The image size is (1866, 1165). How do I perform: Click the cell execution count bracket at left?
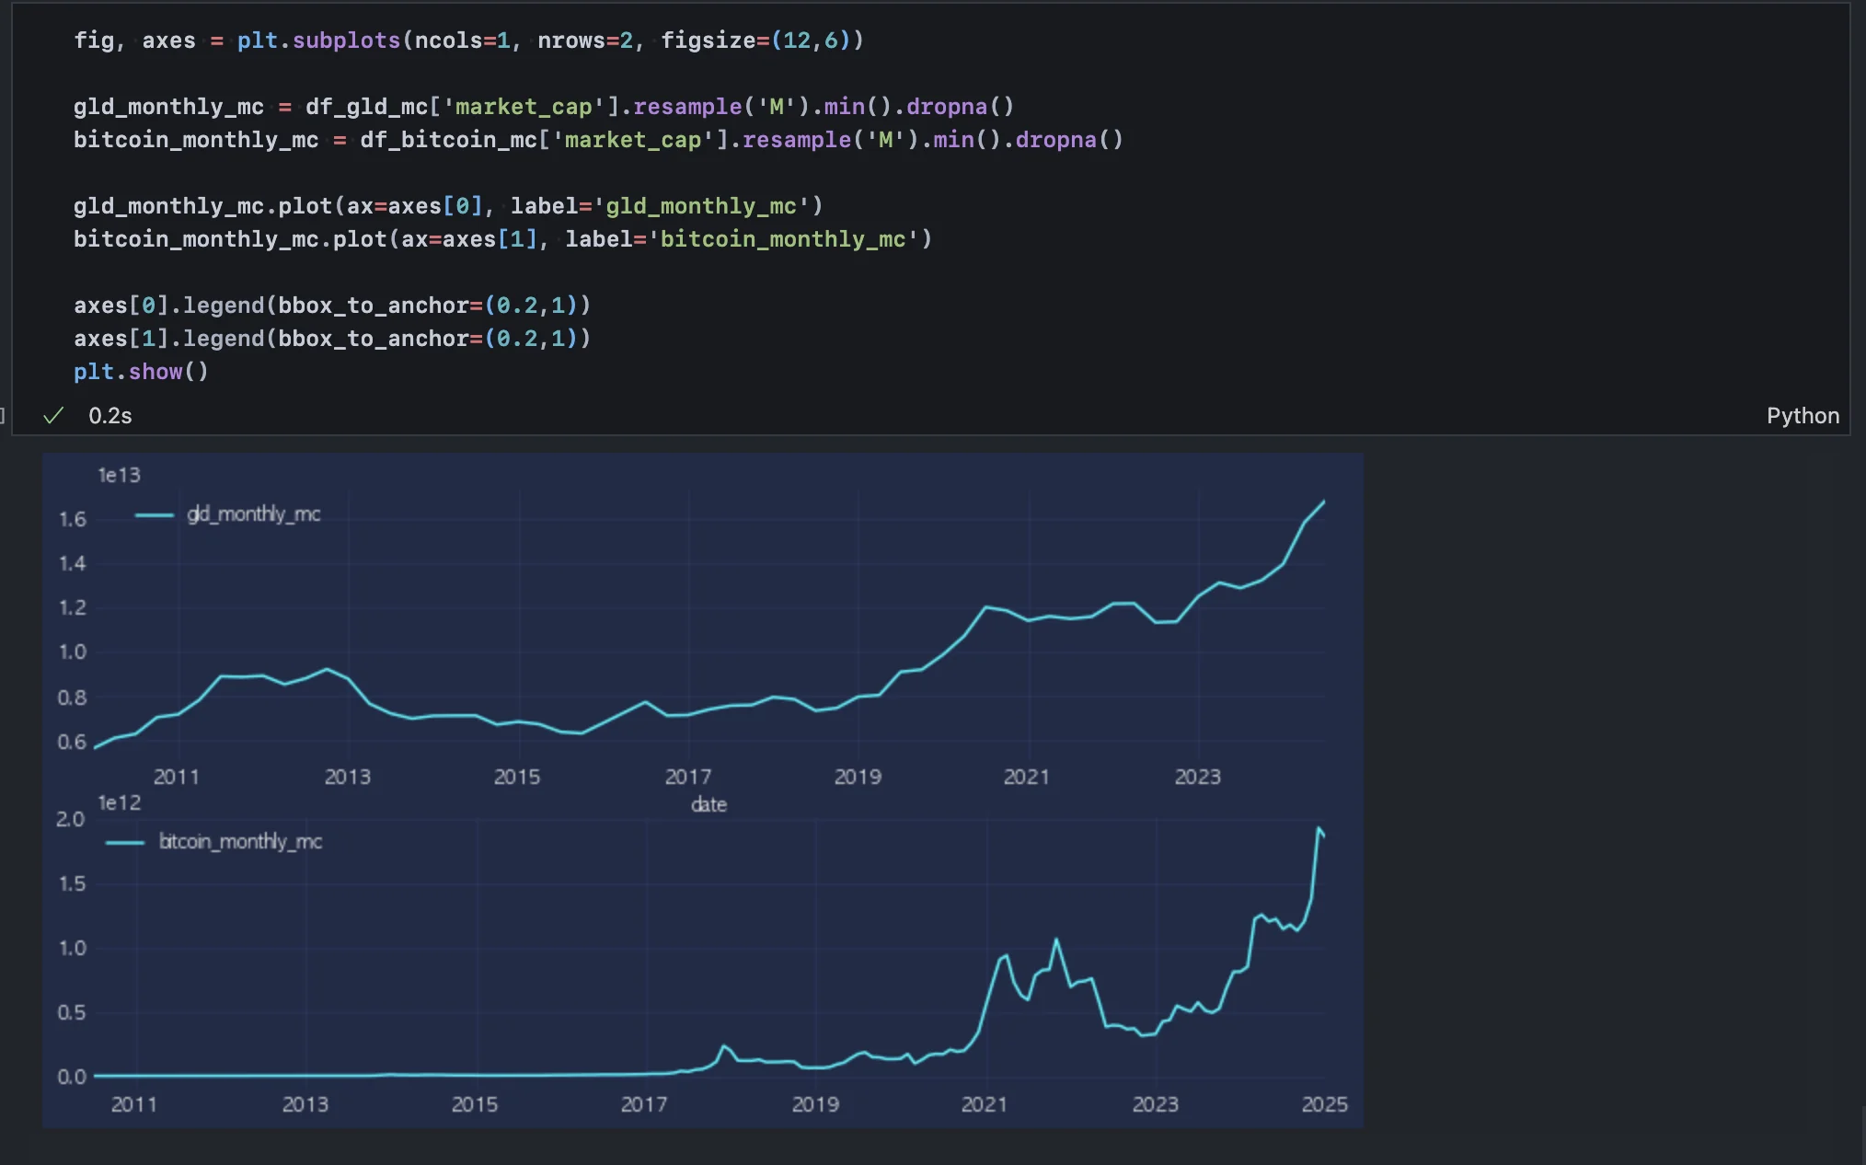pyautogui.click(x=3, y=416)
